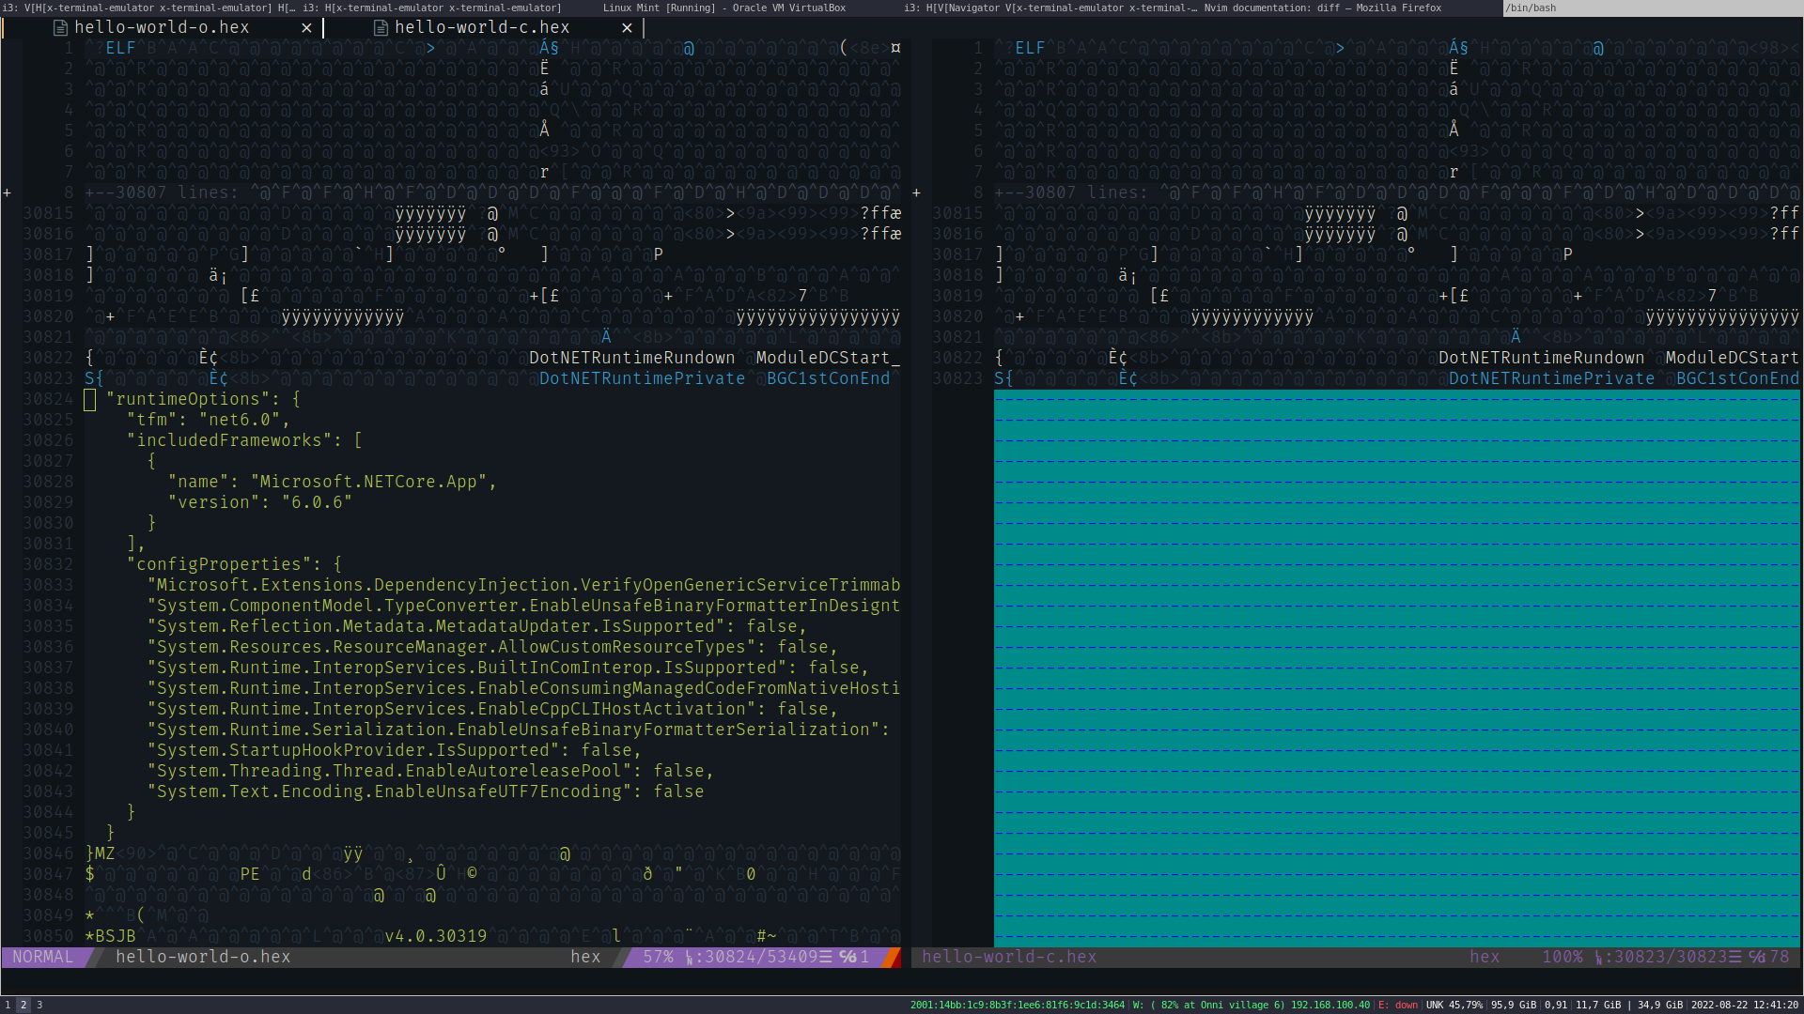Place cursor on the "runtimeOptions" line
The height and width of the screenshot is (1014, 1804).
point(188,399)
